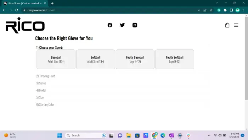The height and width of the screenshot is (140, 248).
Task: Open the browser zoom magnifier icon
Action: click(199, 10)
